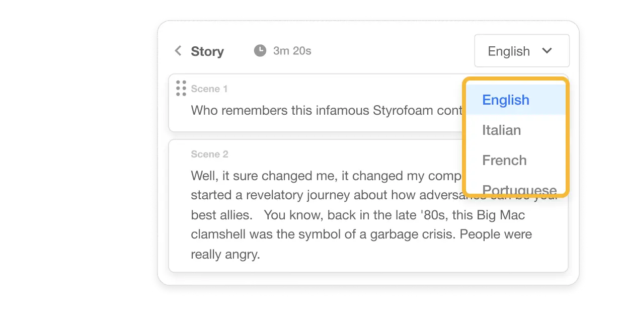Pick French in the language list

coord(504,161)
